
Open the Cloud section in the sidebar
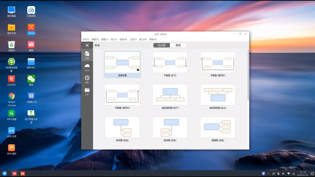[87, 67]
